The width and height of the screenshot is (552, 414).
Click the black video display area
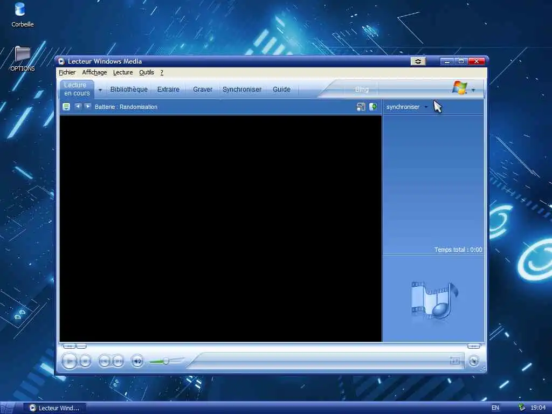coord(220,228)
